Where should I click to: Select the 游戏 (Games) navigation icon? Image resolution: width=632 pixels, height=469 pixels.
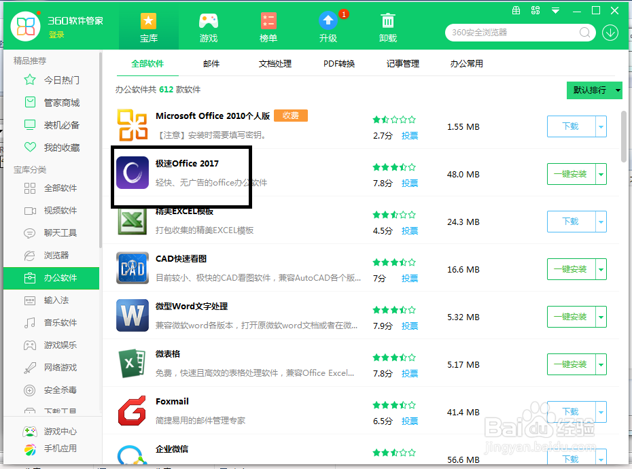coord(208,20)
